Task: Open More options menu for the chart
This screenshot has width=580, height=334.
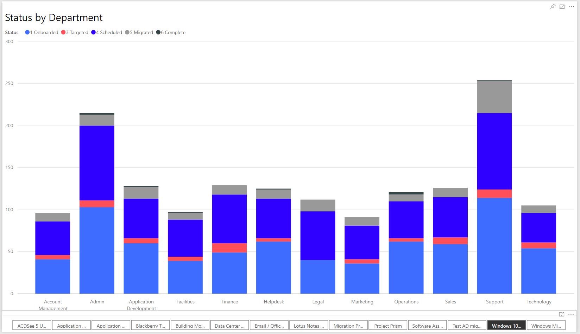Action: click(572, 6)
